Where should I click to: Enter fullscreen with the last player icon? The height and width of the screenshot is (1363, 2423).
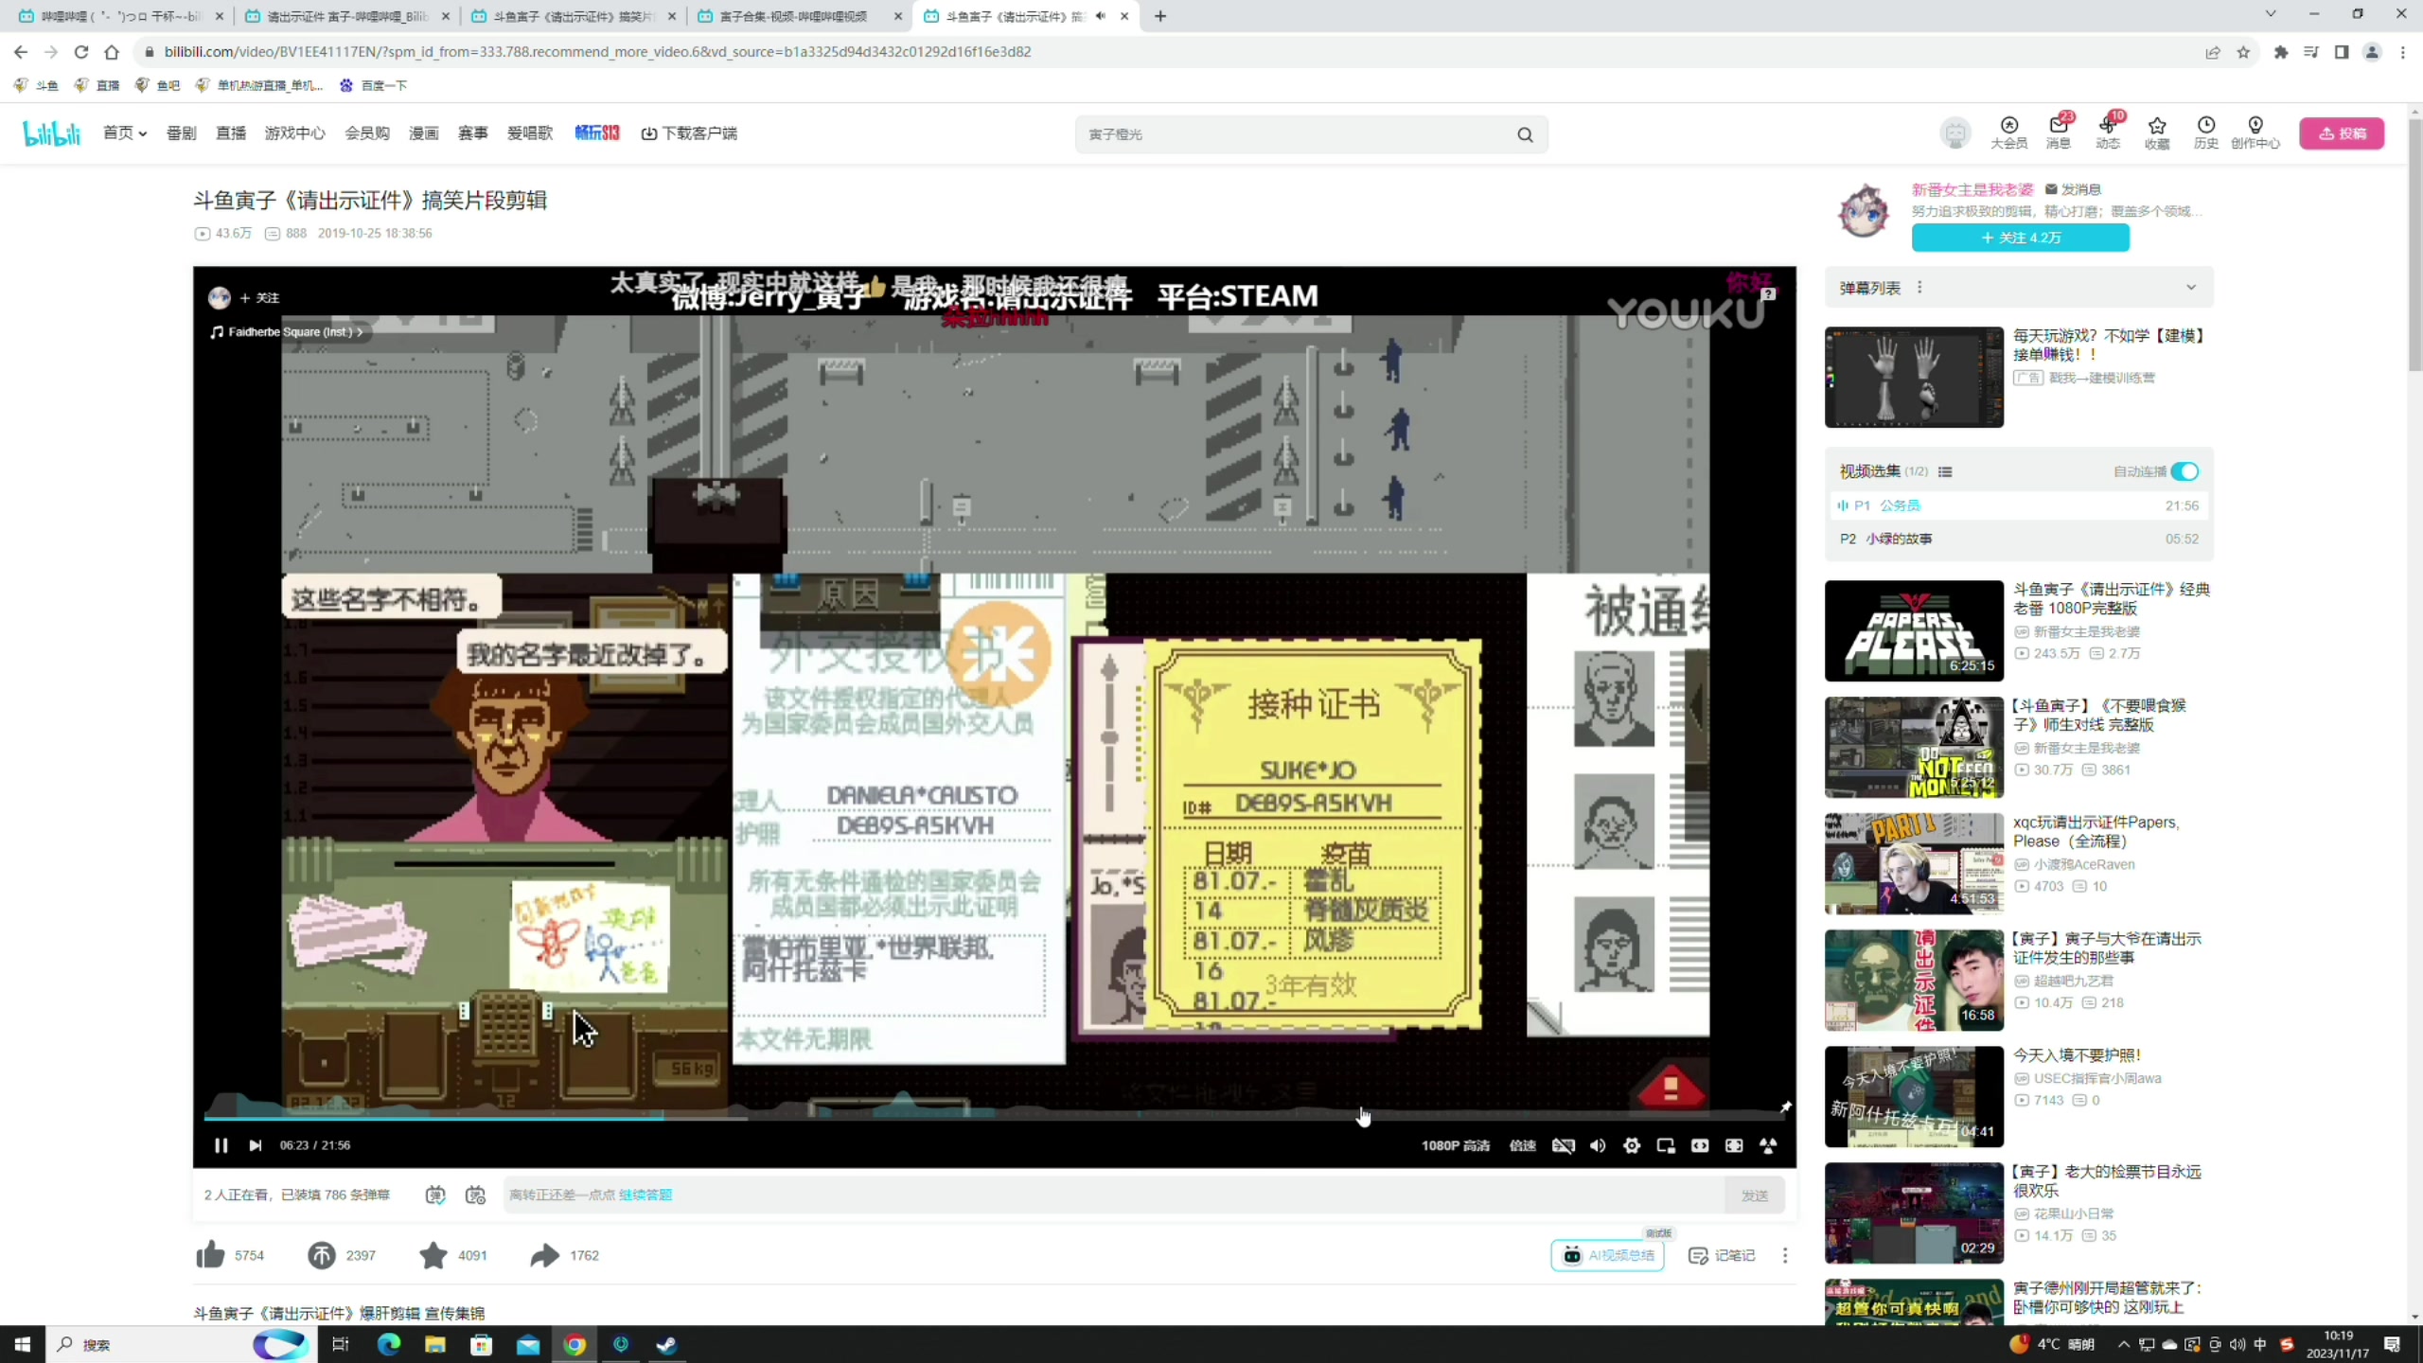click(x=1768, y=1145)
